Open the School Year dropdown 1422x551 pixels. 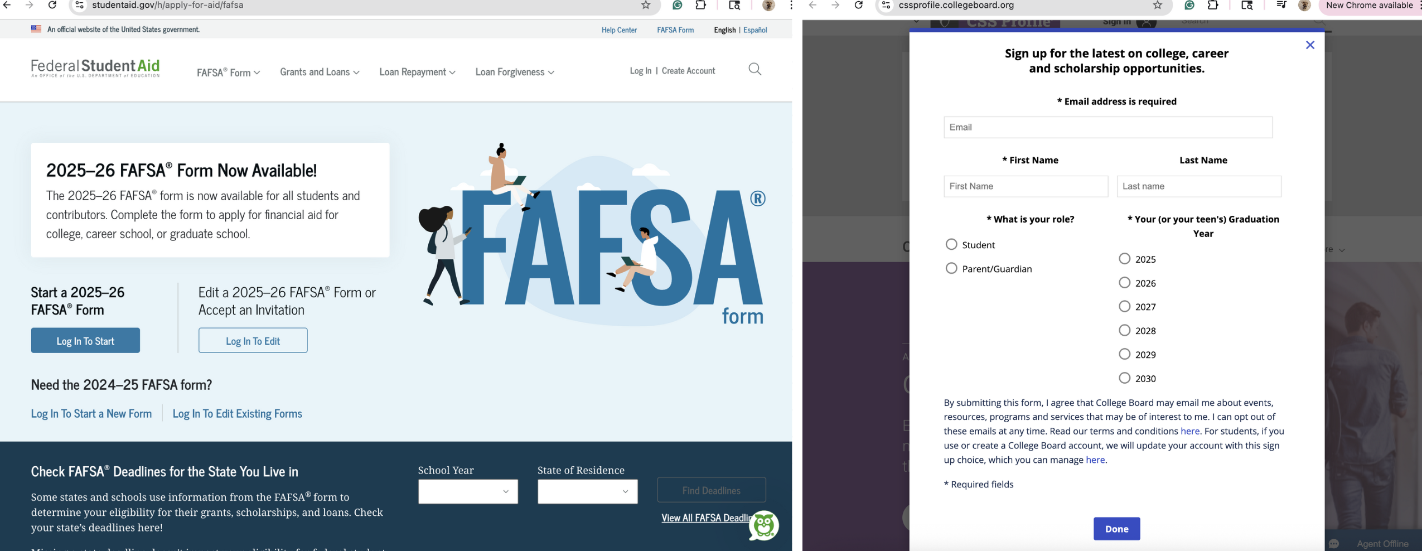(468, 491)
